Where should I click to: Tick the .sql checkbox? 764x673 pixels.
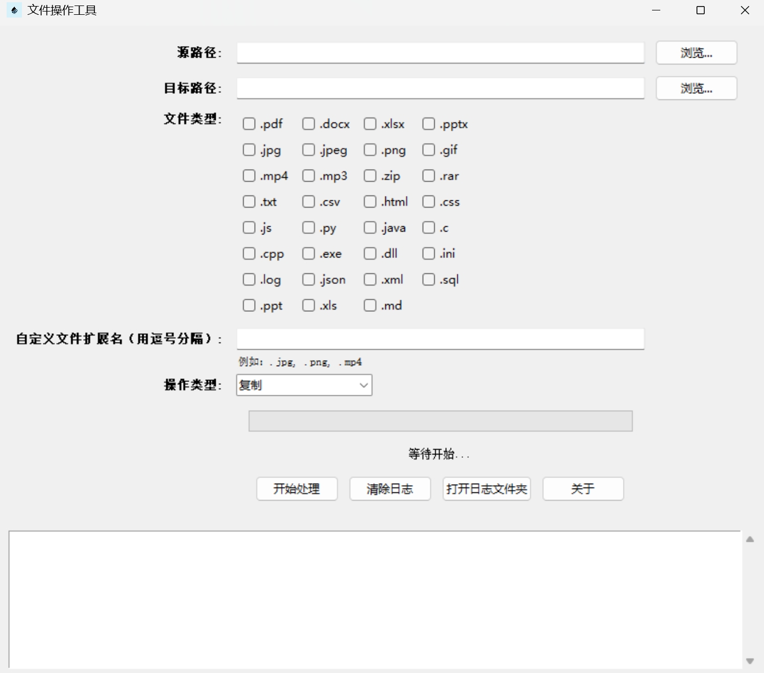click(x=429, y=279)
